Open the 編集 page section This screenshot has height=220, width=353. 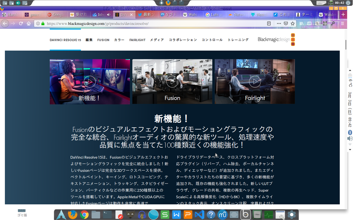89,40
